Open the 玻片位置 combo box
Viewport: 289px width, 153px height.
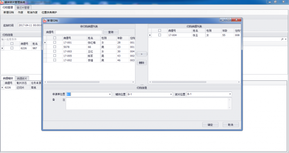coord(229,95)
